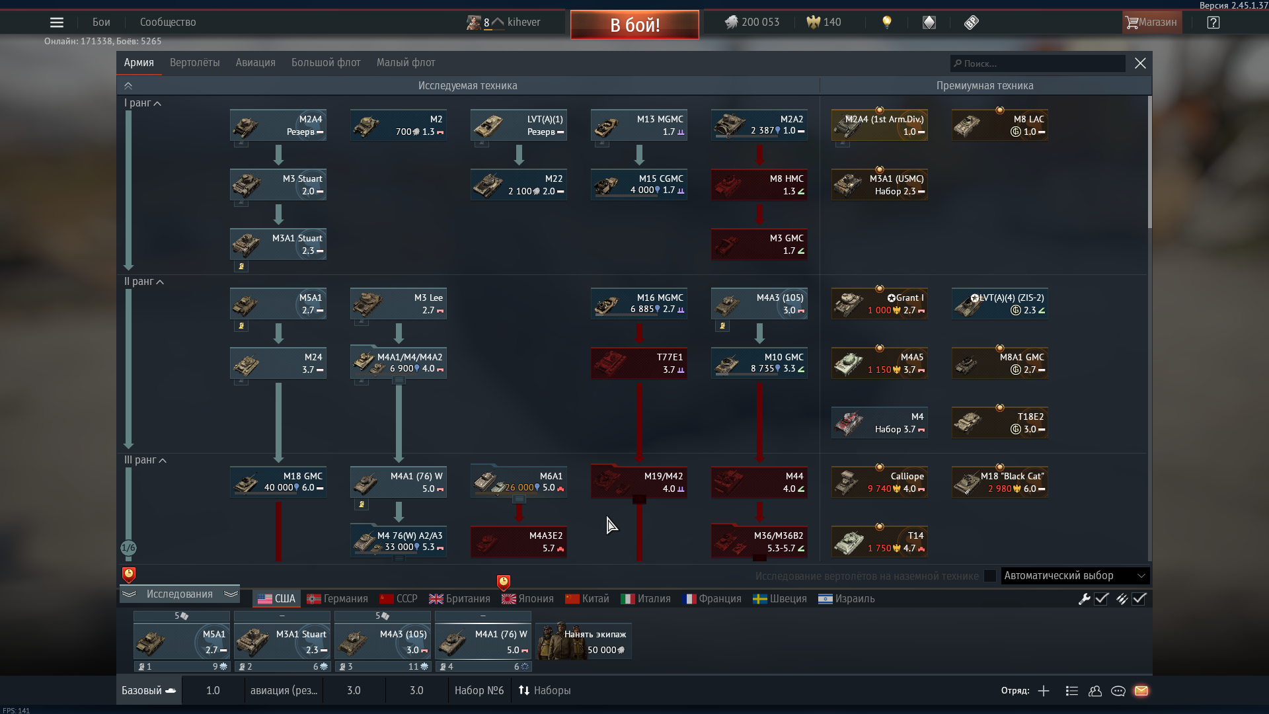Screen dimensions: 1269x714
Task: Select M4A3 (105) crew slot 3
Action: pos(383,641)
